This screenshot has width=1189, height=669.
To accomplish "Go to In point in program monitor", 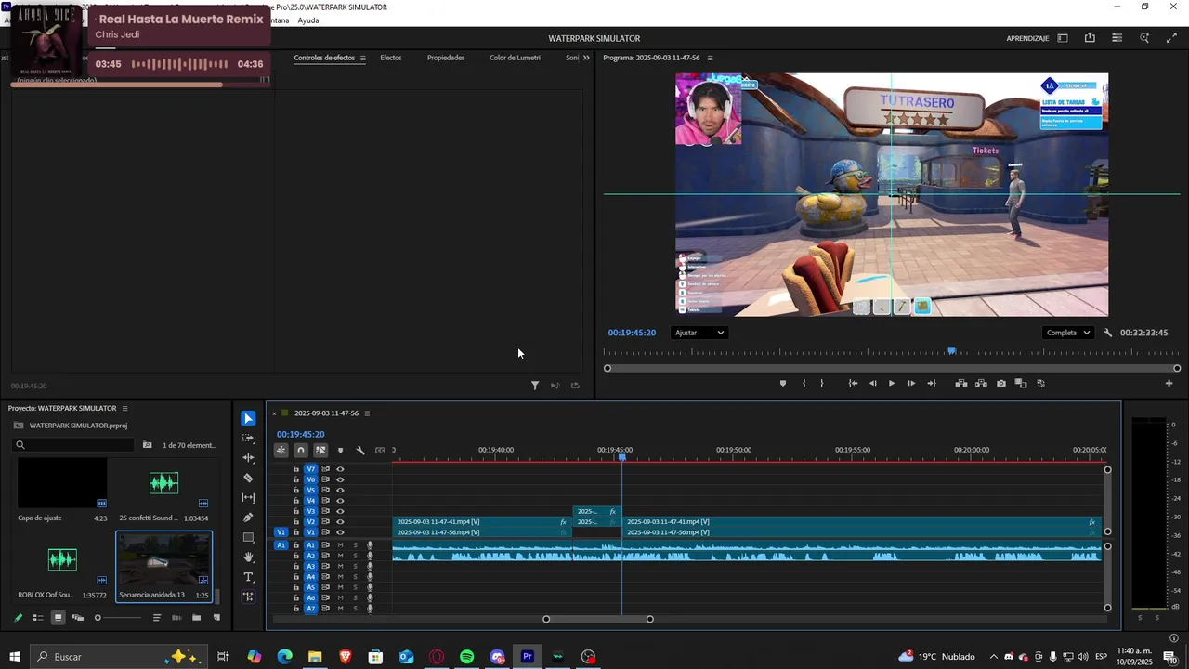I will pos(853,384).
